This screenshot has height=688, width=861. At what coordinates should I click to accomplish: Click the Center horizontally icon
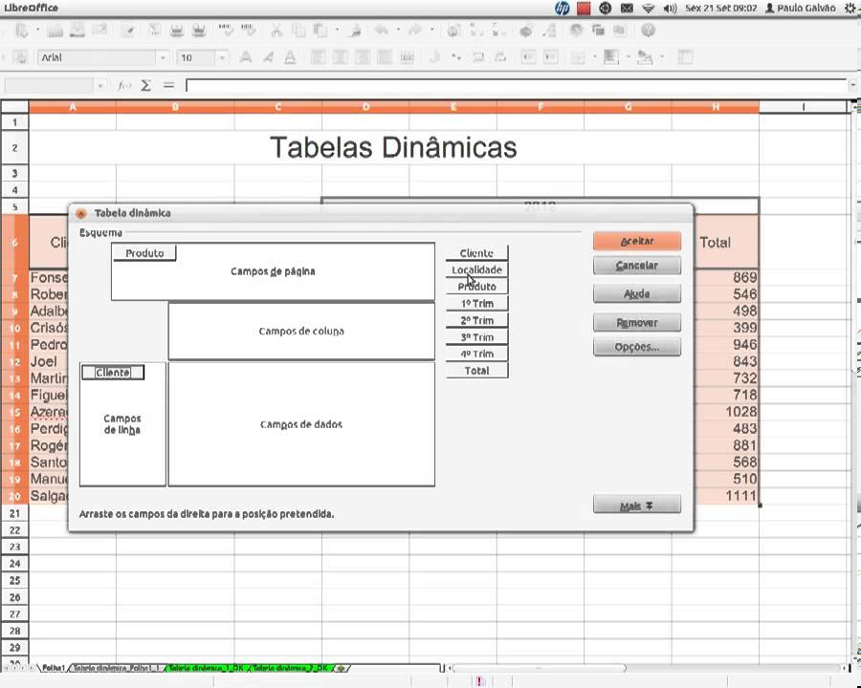340,57
